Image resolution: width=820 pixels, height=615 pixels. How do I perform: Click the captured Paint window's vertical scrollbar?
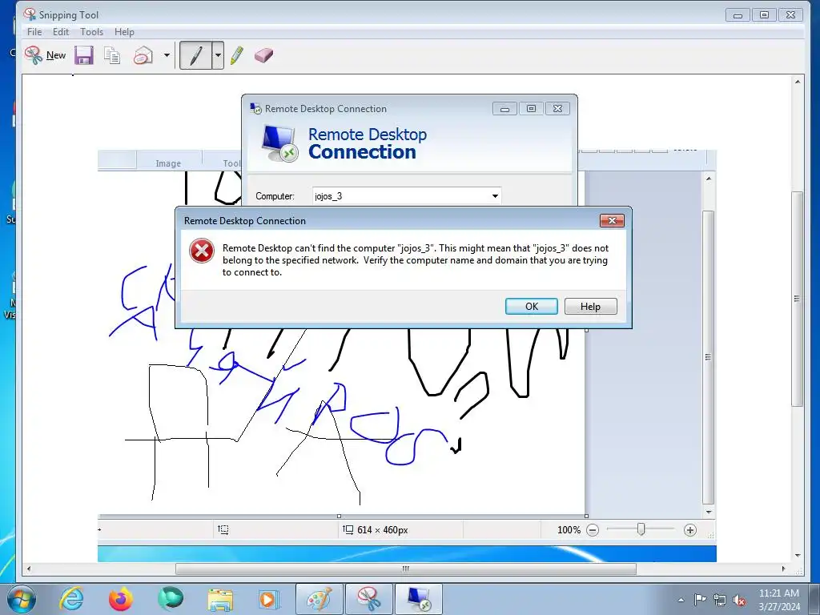[708, 357]
